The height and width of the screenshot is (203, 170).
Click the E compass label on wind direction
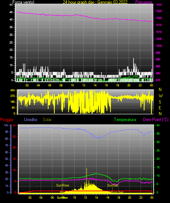click(x=160, y=108)
